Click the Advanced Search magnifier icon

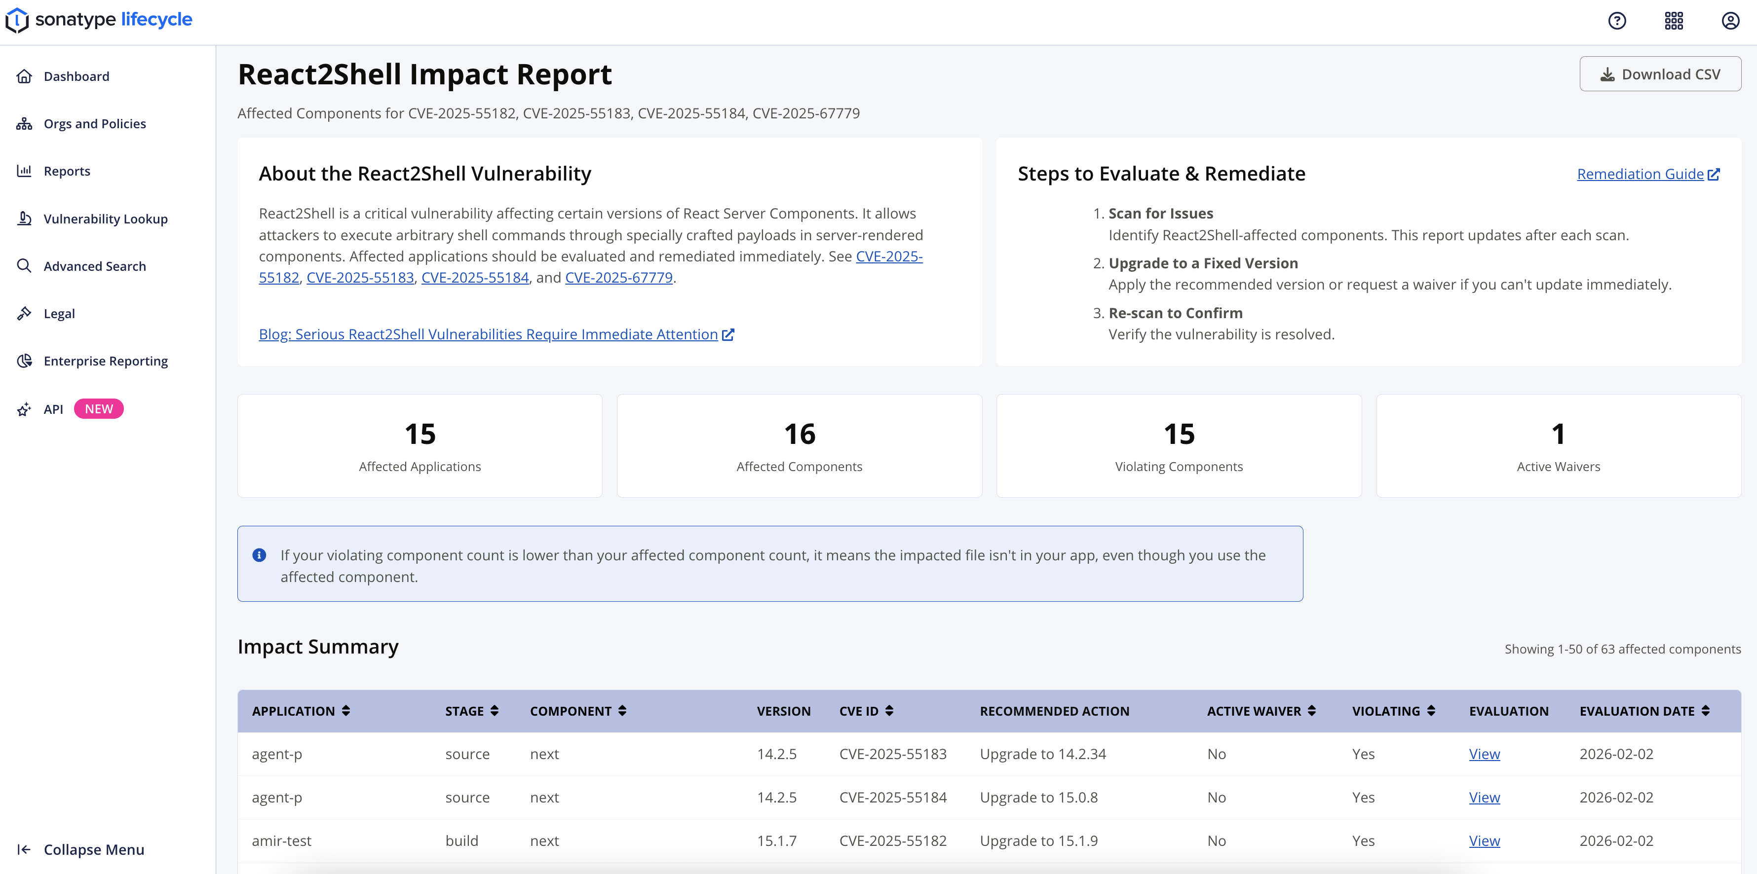25,266
